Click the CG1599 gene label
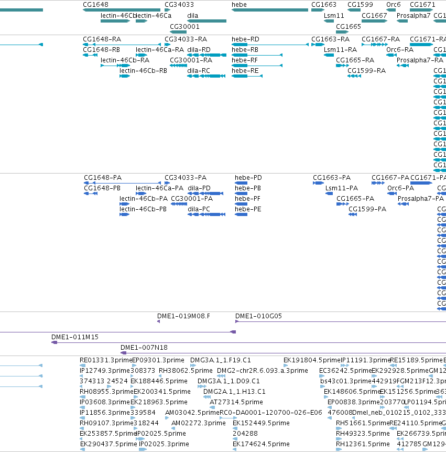 coord(360,5)
